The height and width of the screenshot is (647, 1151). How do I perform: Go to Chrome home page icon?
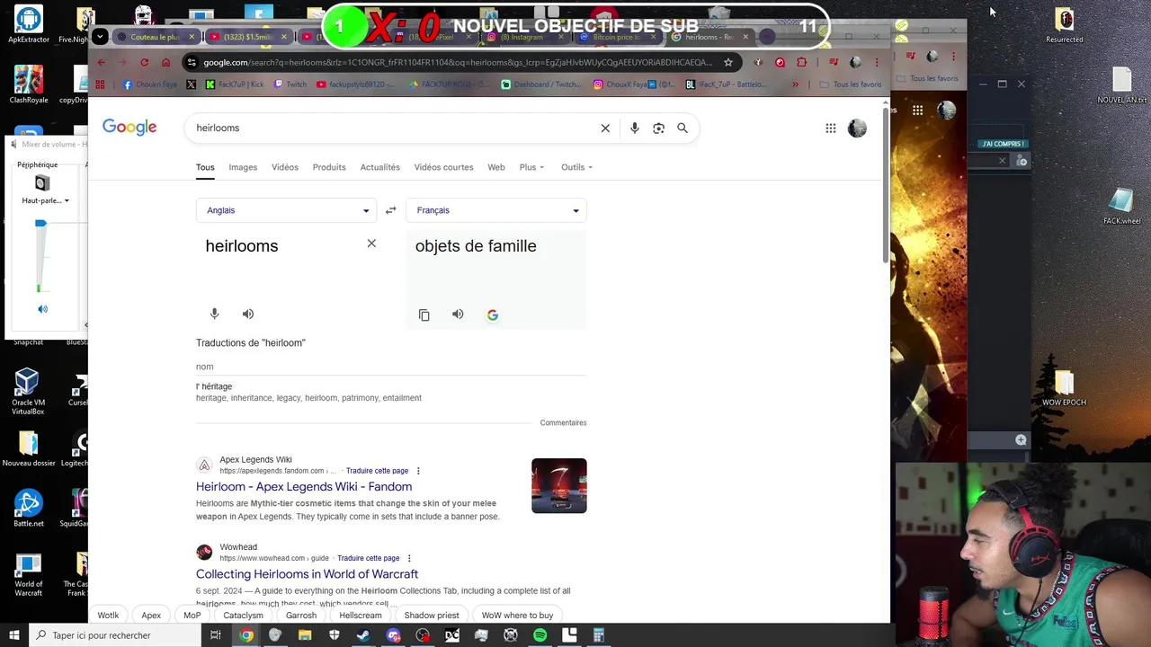(165, 62)
